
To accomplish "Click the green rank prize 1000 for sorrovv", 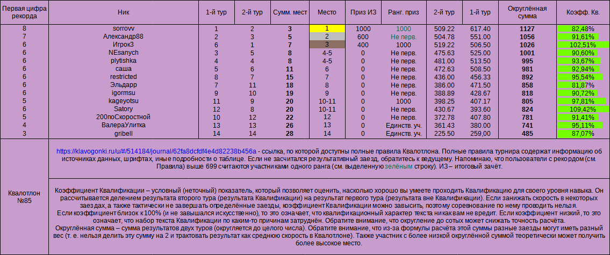I will [x=404, y=29].
